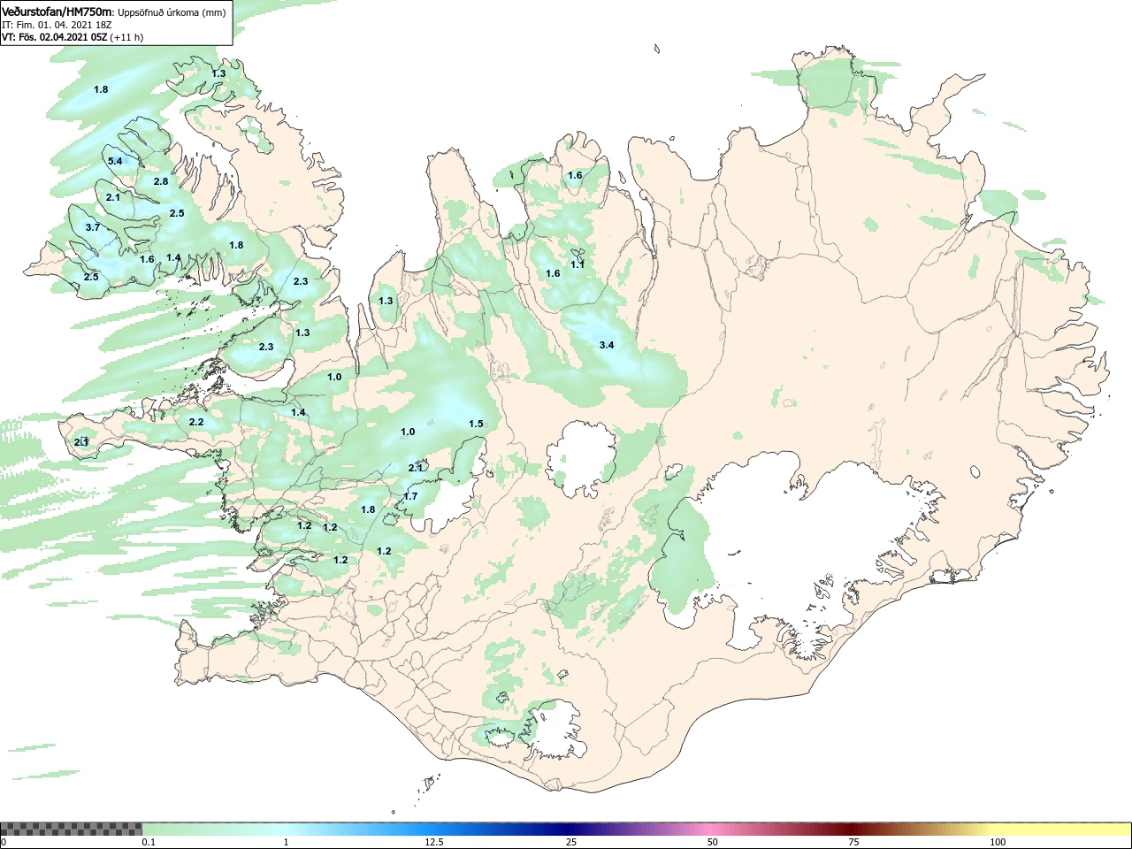Click the 1.7 precipitation value label
Screen dimensions: 1132x849
point(410,496)
